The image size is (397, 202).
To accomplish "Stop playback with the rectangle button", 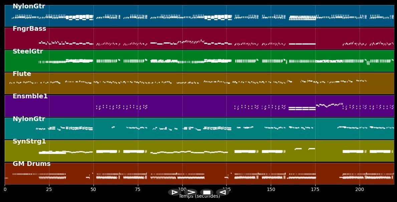I will [x=207, y=192].
